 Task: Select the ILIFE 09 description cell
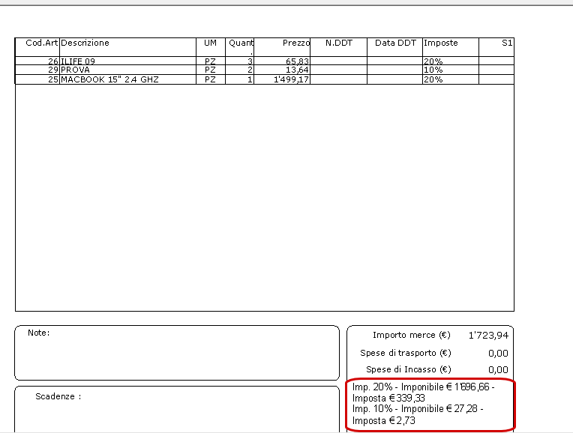pyautogui.click(x=128, y=61)
